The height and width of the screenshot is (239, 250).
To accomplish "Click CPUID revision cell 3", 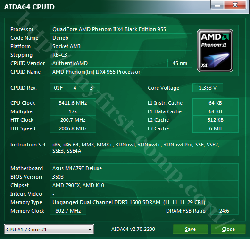I will click(92, 88).
